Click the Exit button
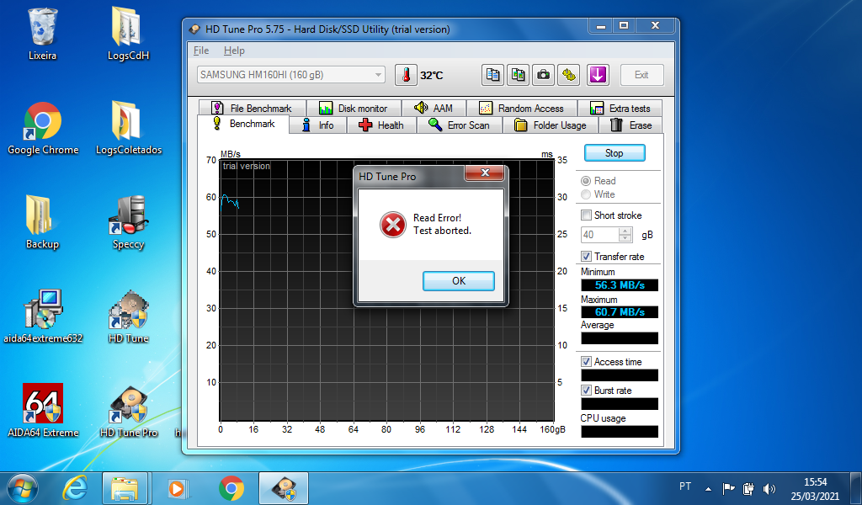Image resolution: width=862 pixels, height=505 pixels. point(642,75)
